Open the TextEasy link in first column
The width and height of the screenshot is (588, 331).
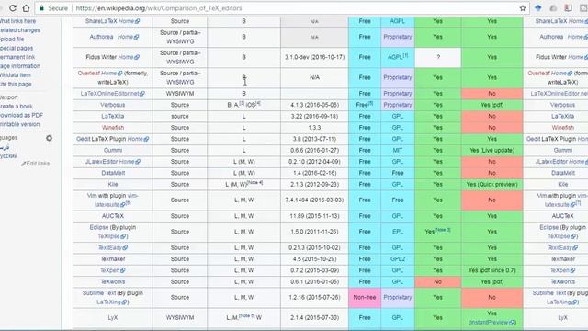pyautogui.click(x=113, y=247)
